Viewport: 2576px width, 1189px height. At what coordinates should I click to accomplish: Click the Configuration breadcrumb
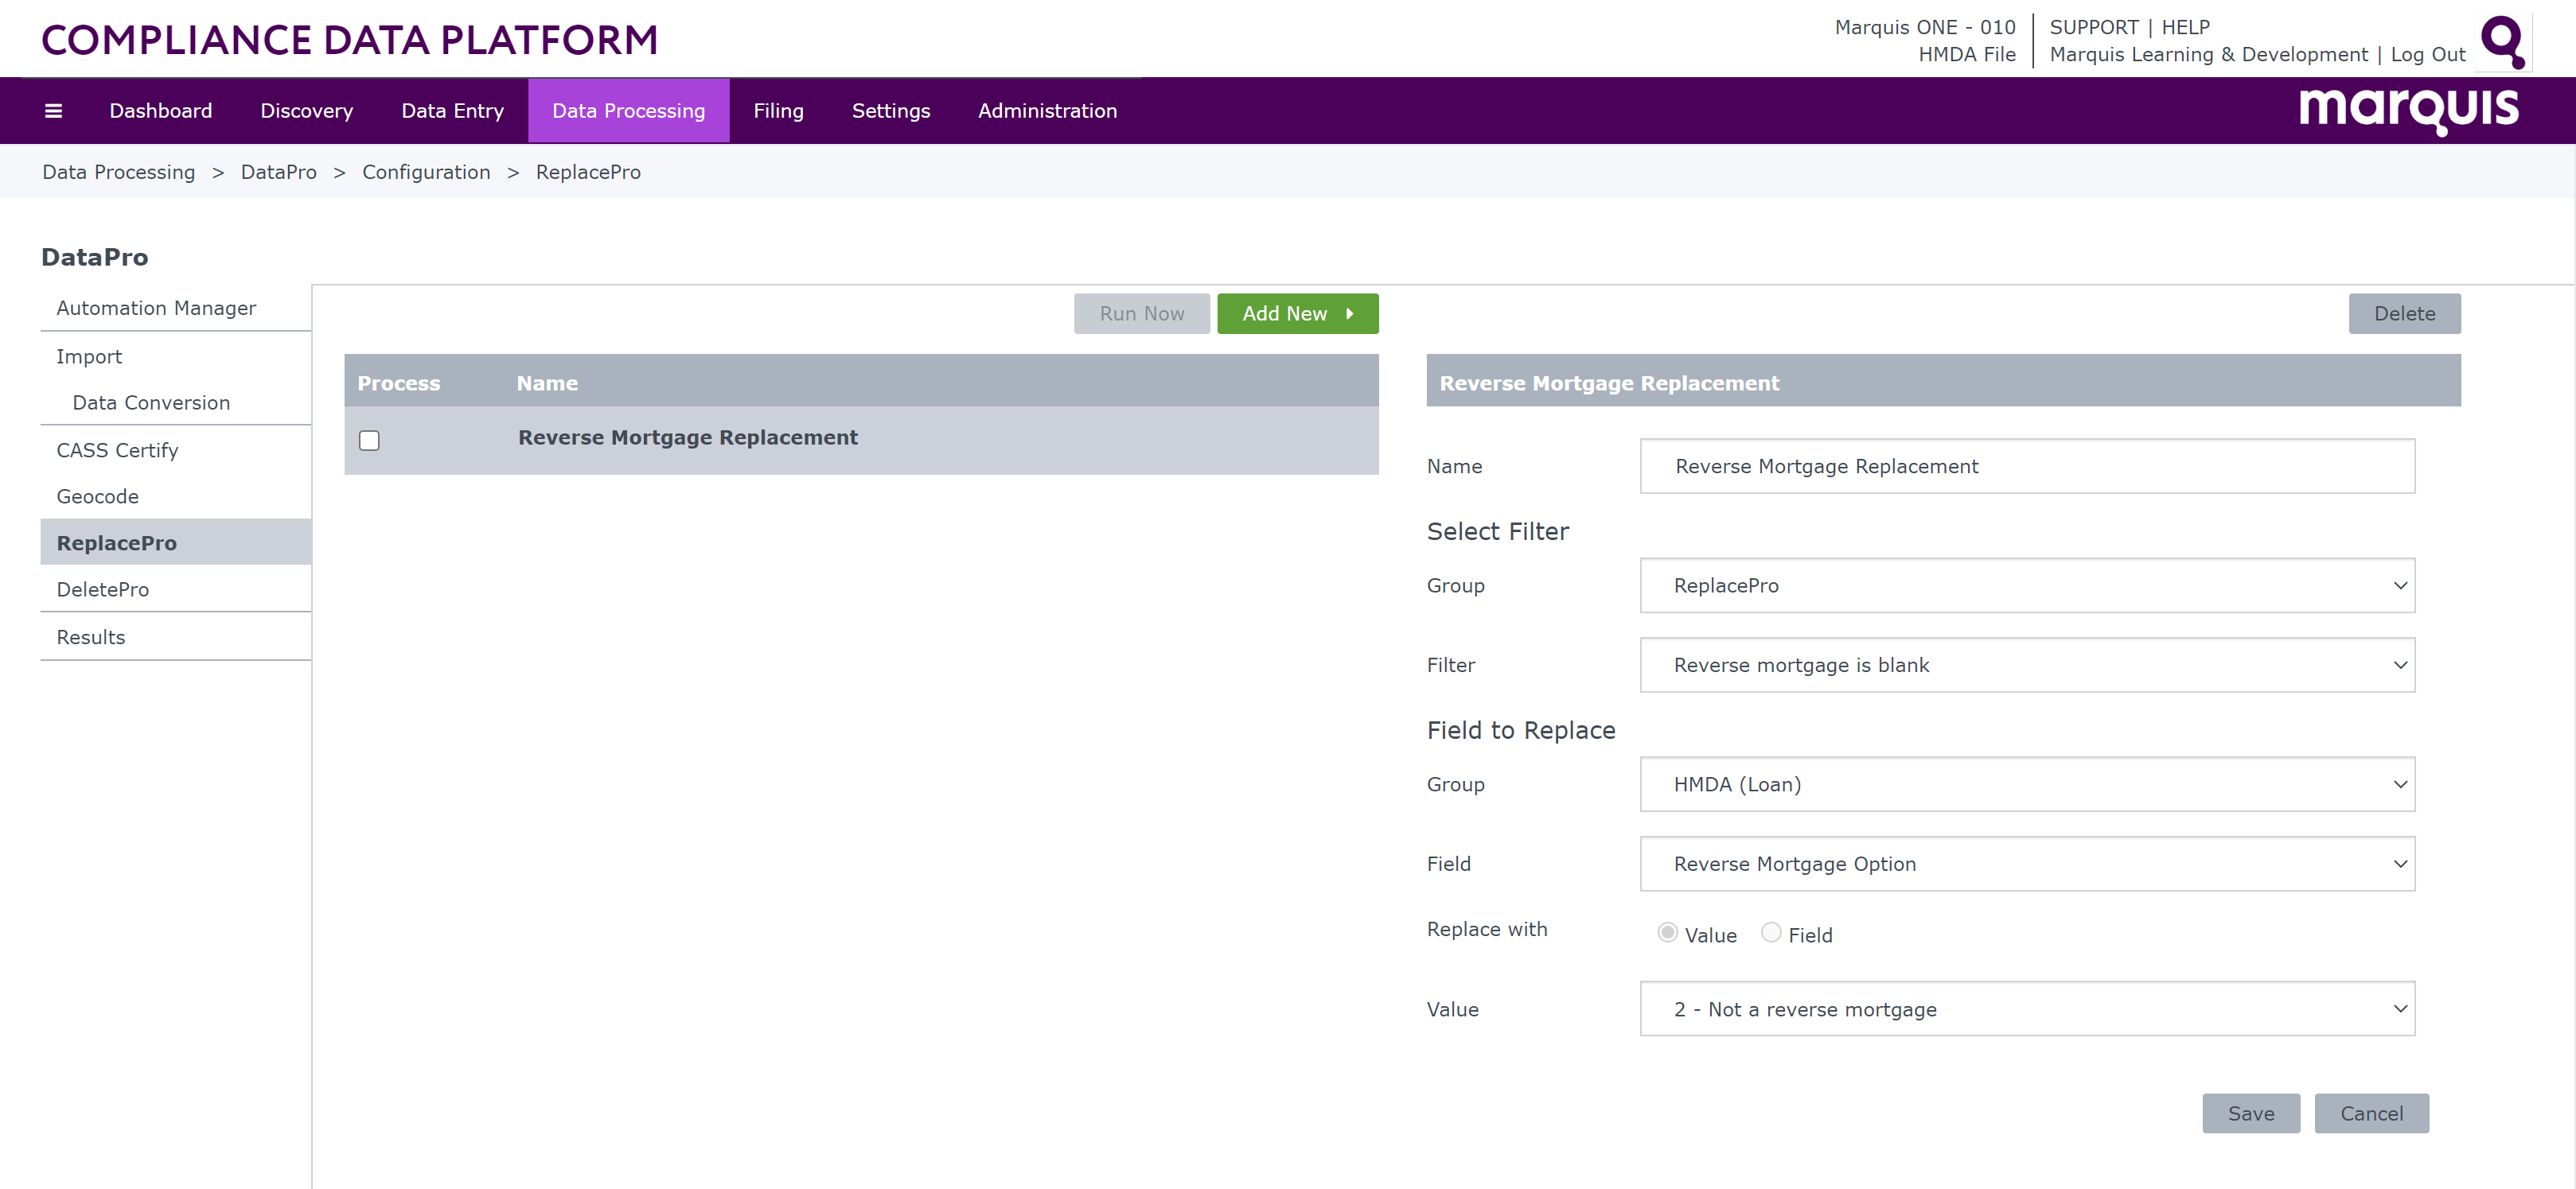[x=426, y=172]
